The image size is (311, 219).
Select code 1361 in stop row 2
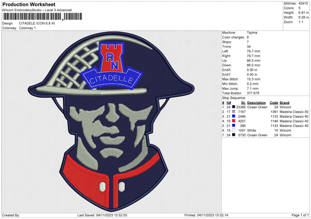274,112
